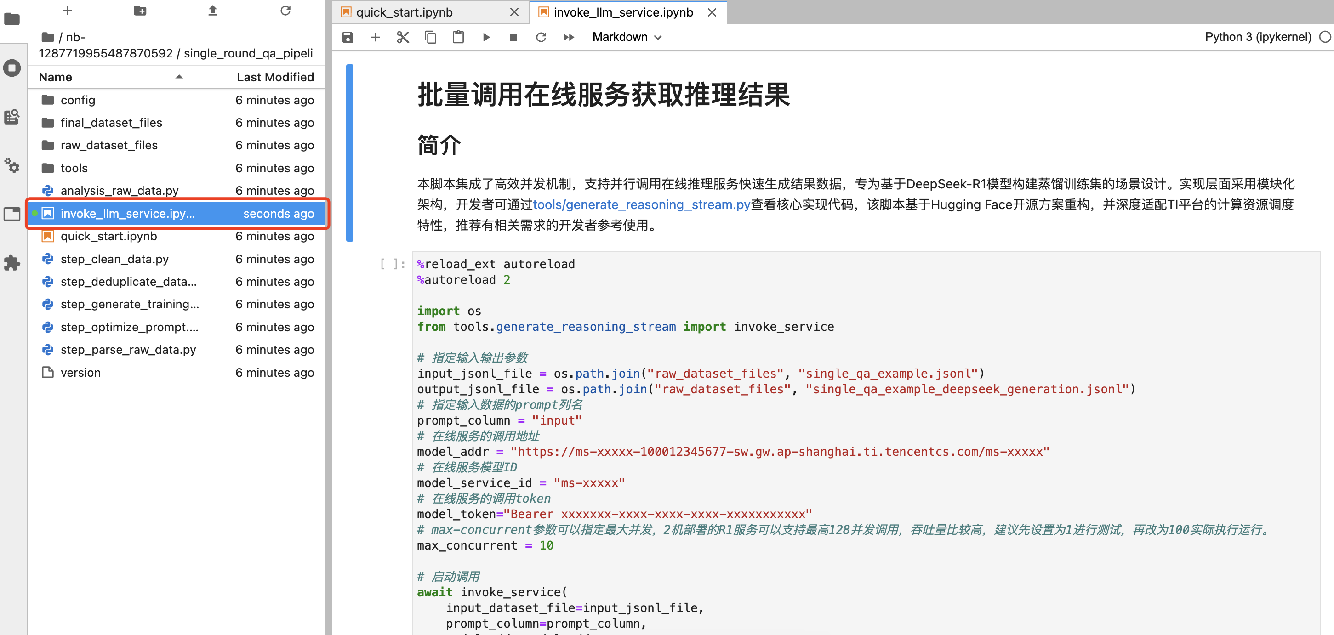This screenshot has height=635, width=1334.
Task: Click the empty code cell execution prompt
Action: (392, 265)
